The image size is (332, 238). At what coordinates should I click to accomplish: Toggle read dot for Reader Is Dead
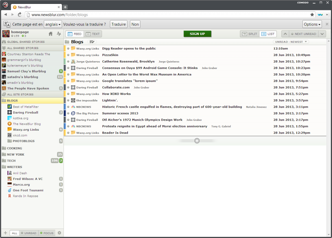(x=68, y=133)
